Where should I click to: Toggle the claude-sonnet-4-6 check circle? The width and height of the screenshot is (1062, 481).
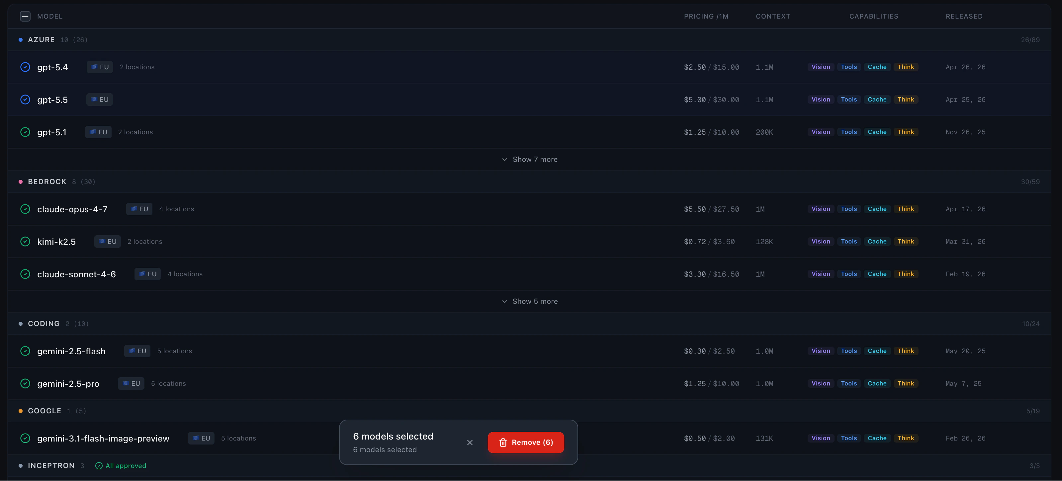(x=25, y=274)
